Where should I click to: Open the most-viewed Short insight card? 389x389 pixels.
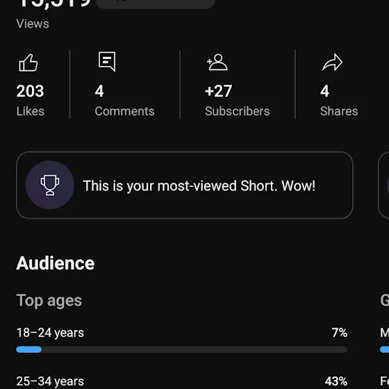(x=185, y=185)
